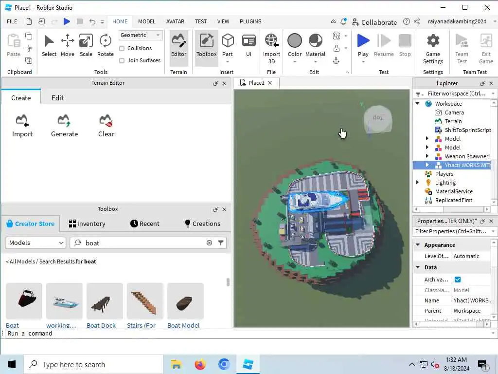Activate the Move tool
Viewport: 498px width, 374px height.
(67, 46)
